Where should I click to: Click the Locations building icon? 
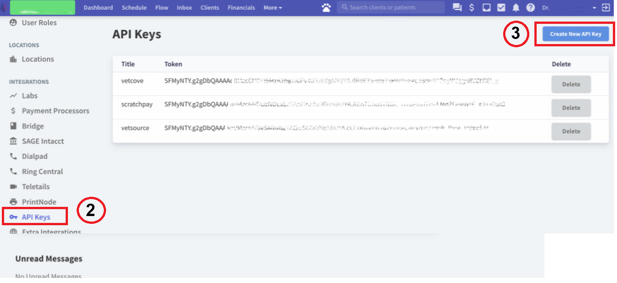coord(13,59)
